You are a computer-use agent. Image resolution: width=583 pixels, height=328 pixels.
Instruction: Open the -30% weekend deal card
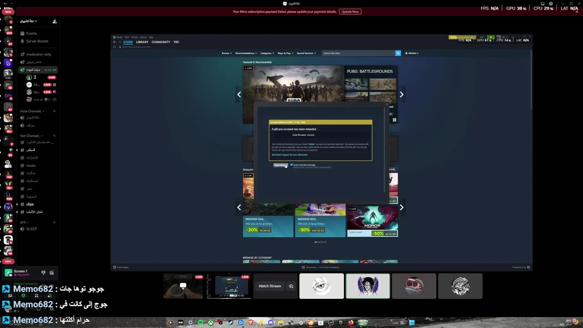[x=320, y=220]
